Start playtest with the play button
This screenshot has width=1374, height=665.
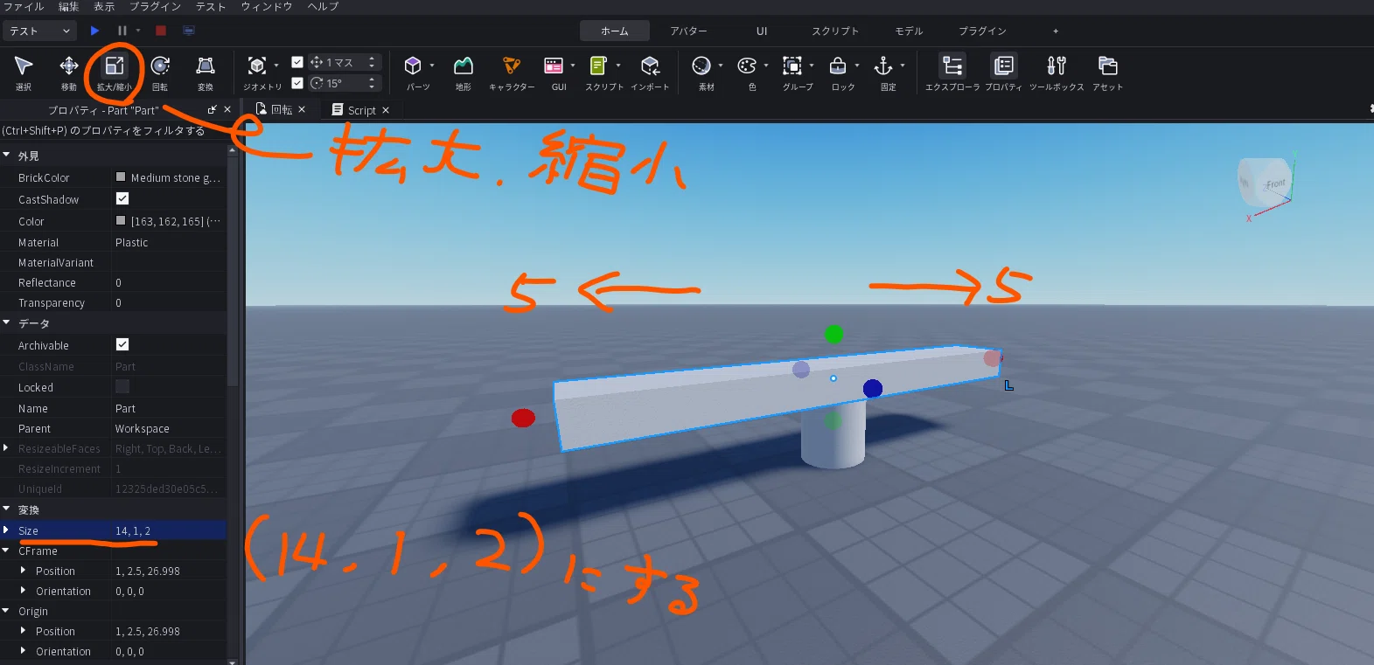[x=94, y=31]
